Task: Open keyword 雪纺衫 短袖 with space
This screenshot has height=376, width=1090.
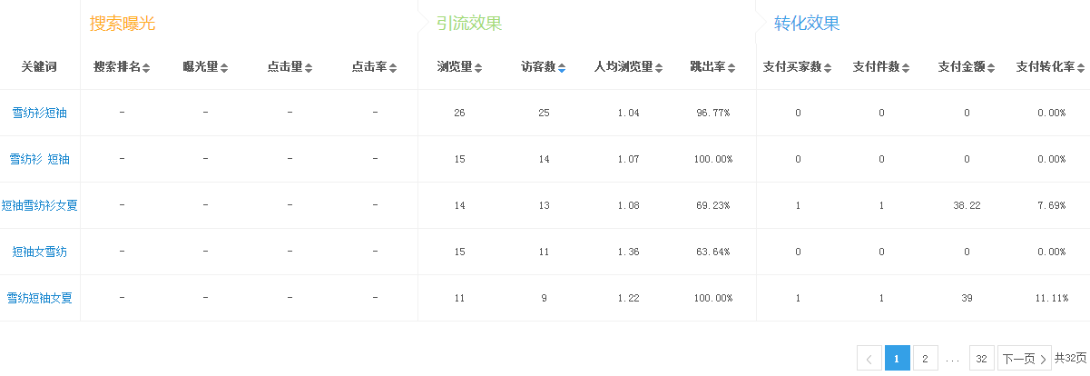Action: pyautogui.click(x=40, y=159)
